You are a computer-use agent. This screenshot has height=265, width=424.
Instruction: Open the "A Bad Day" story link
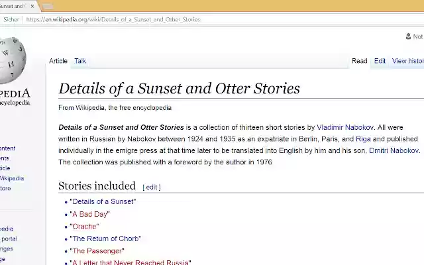[x=89, y=214]
